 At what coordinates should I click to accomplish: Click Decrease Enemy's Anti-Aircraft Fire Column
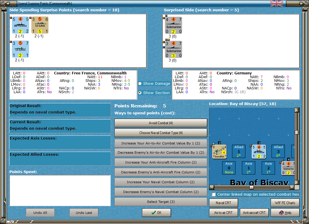pos(161,172)
